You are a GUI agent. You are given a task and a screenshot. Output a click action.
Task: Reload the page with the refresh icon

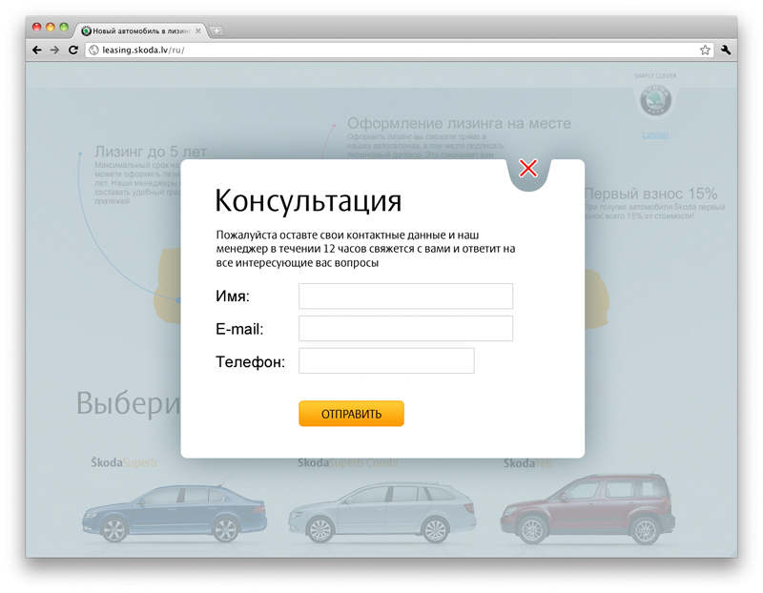click(73, 51)
